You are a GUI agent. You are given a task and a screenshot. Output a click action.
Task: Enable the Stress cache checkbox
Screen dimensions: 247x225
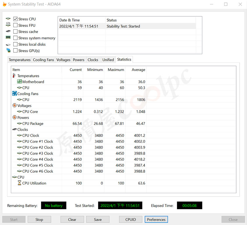pos(15,32)
